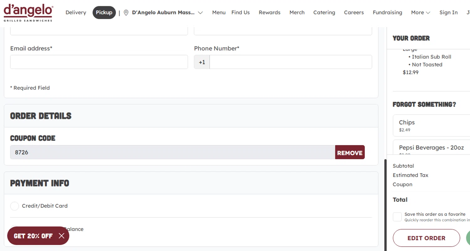The height and width of the screenshot is (251, 470).
Task: Focus the Phone Number field
Action: pos(291,62)
